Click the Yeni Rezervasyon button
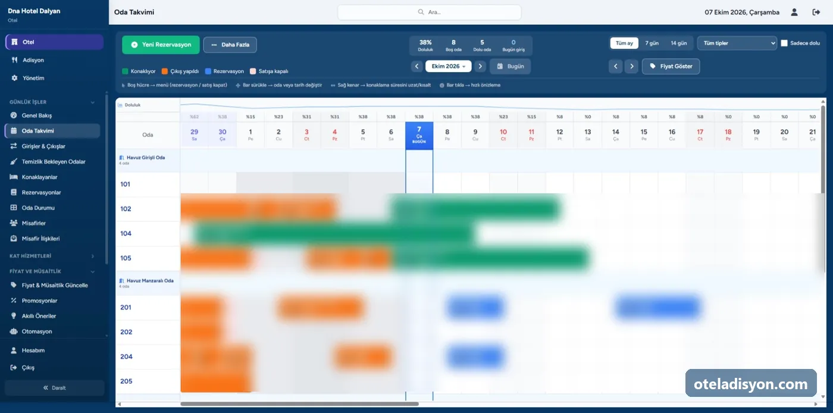Screen dimensions: 833x413 point(161,45)
